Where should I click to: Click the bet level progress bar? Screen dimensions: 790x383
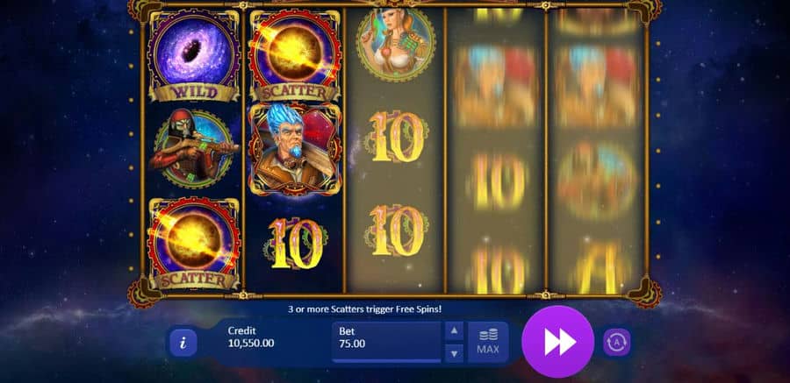[x=386, y=360]
